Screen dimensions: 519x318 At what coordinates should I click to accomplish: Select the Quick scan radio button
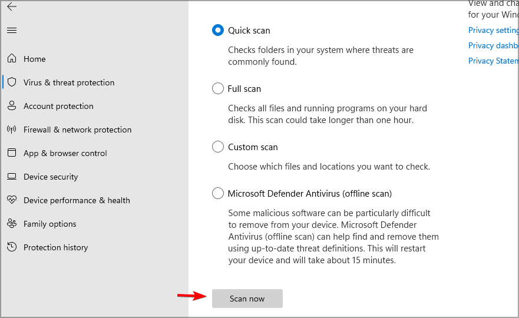point(218,30)
